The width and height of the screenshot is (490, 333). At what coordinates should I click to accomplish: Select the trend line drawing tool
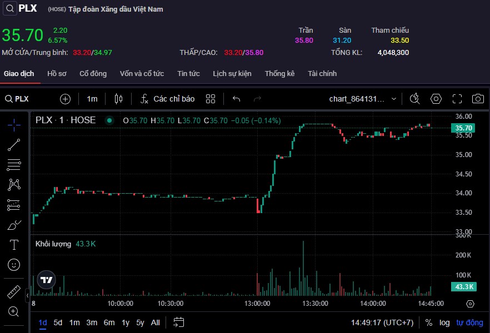14,145
